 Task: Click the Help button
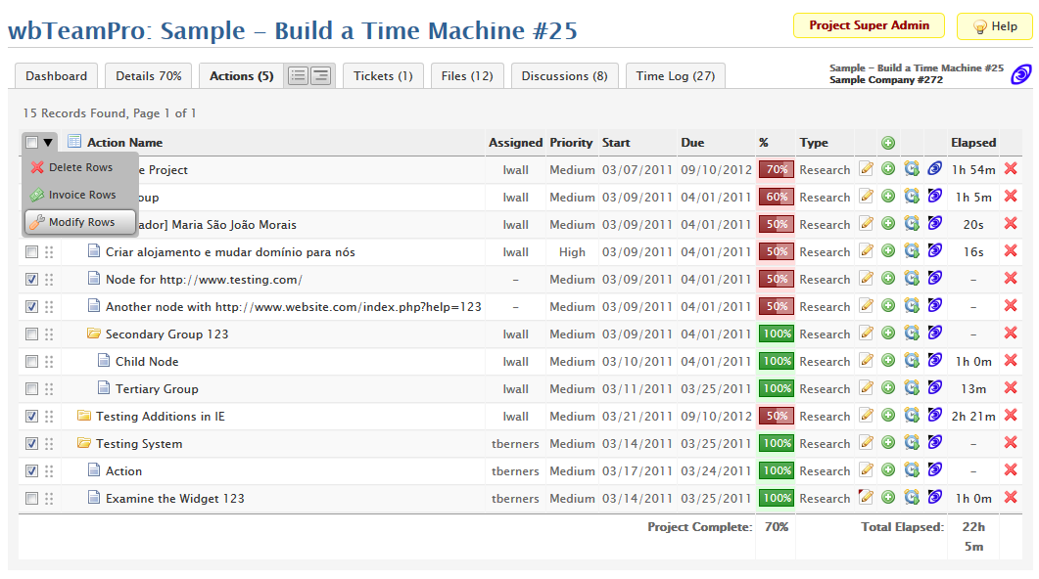(994, 26)
